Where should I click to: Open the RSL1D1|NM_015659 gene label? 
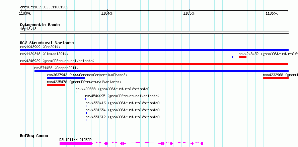(x=75, y=140)
